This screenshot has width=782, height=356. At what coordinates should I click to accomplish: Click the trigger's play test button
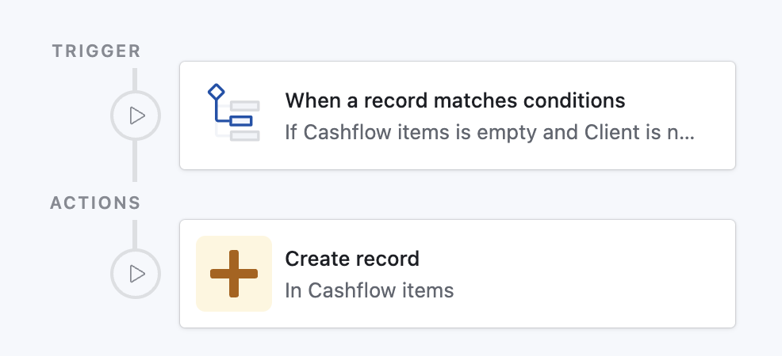click(136, 116)
